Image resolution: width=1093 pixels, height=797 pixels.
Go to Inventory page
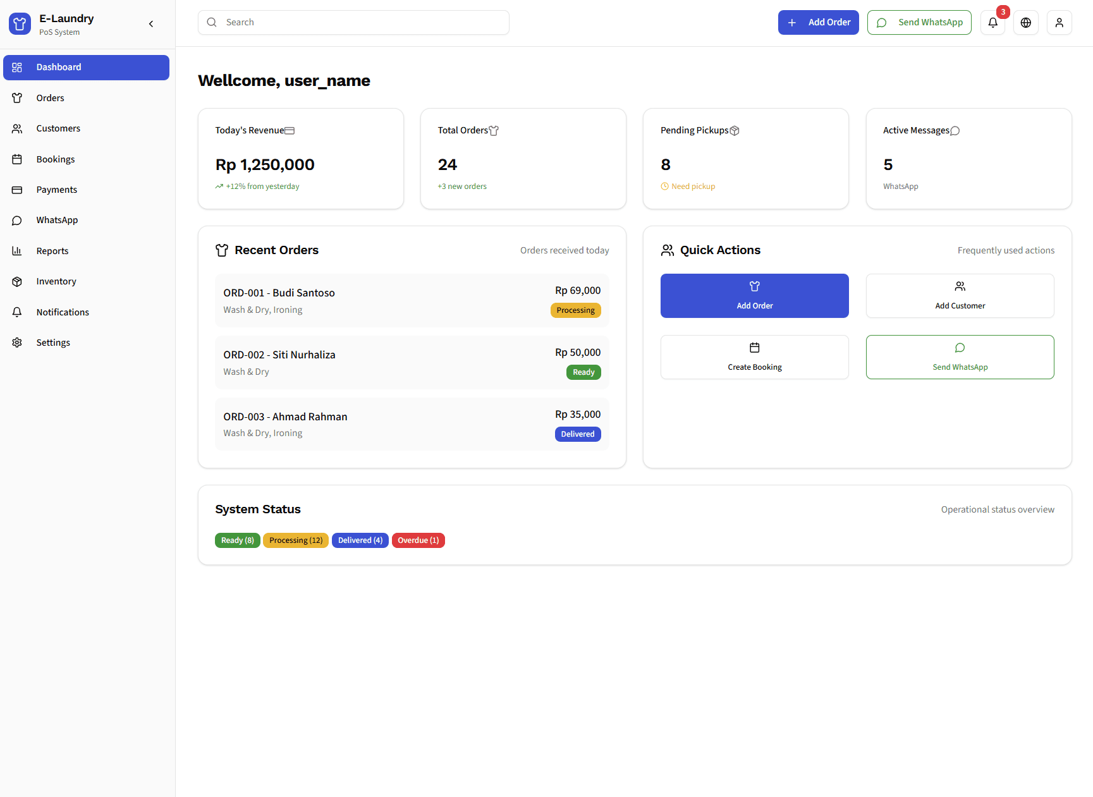click(86, 281)
